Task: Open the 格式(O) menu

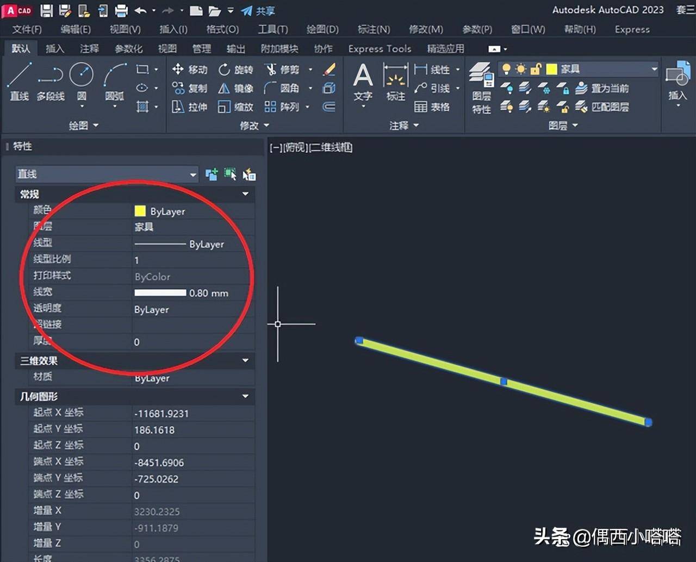Action: (222, 29)
